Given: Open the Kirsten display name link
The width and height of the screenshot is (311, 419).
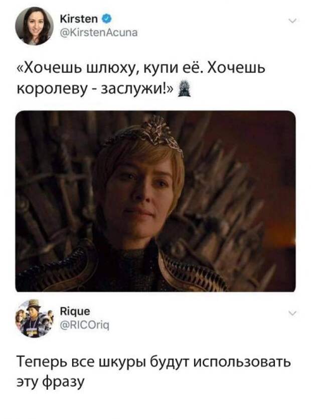Looking at the screenshot, I should pyautogui.click(x=79, y=19).
